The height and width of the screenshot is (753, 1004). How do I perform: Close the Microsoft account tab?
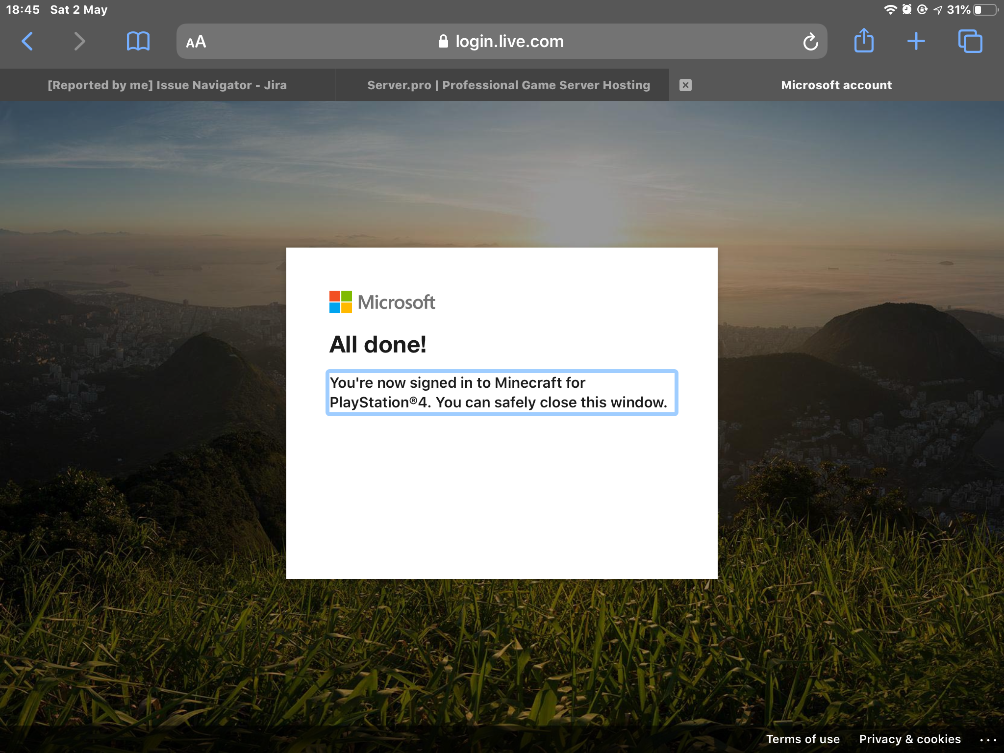[x=685, y=85]
